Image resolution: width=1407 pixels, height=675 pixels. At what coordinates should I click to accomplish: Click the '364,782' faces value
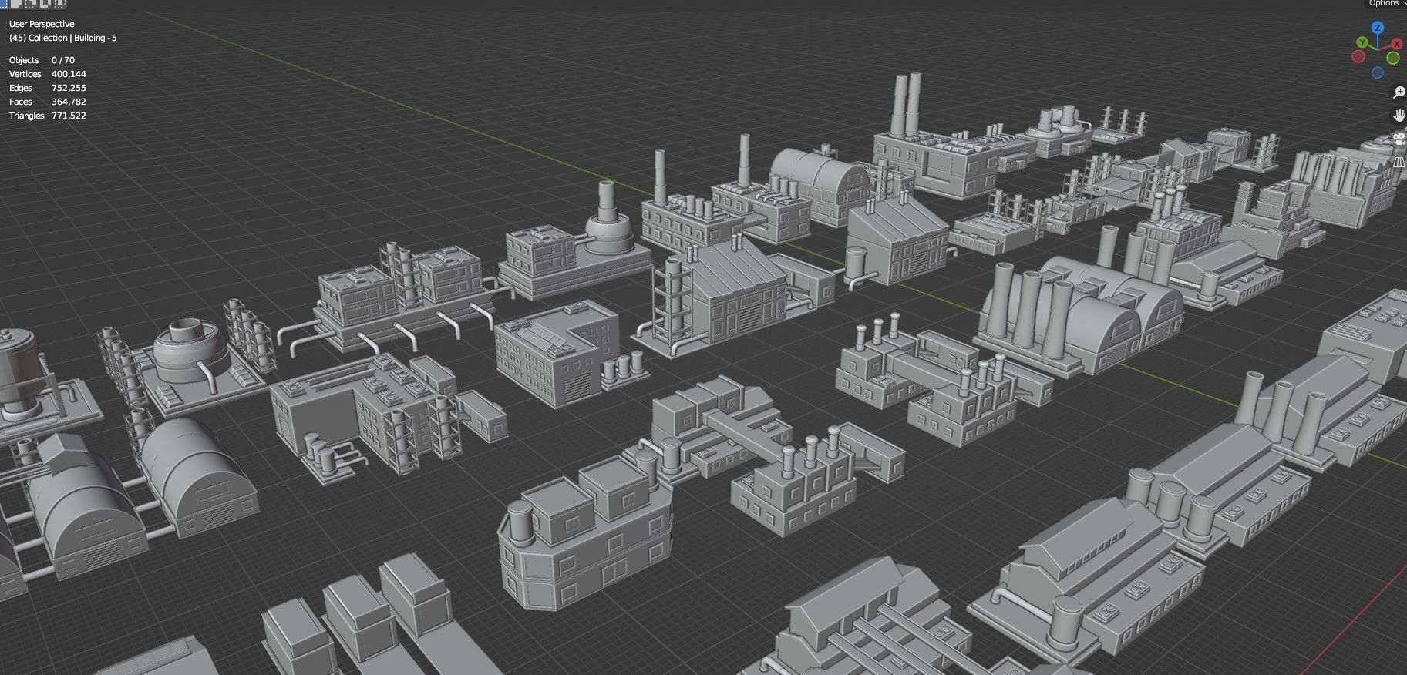pyautogui.click(x=69, y=102)
